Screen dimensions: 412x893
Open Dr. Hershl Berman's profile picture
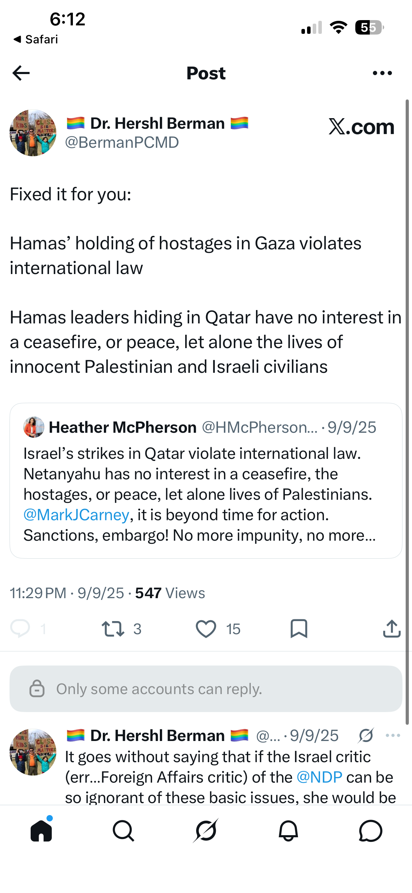[x=33, y=133]
